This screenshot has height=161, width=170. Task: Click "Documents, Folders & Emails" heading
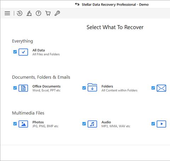[x=41, y=77]
